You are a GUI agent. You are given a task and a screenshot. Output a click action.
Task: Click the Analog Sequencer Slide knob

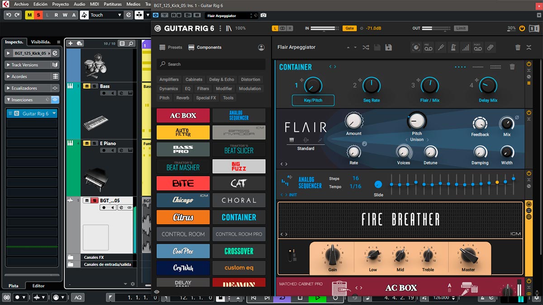378,184
